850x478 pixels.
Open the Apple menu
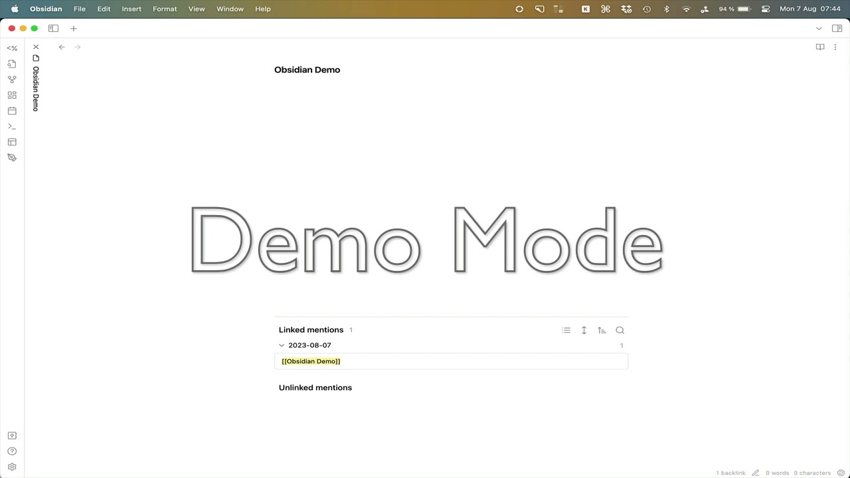[15, 9]
